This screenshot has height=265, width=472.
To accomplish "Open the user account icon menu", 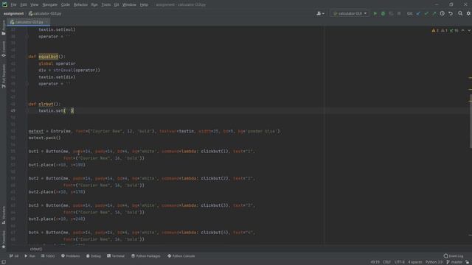I will [x=320, y=13].
